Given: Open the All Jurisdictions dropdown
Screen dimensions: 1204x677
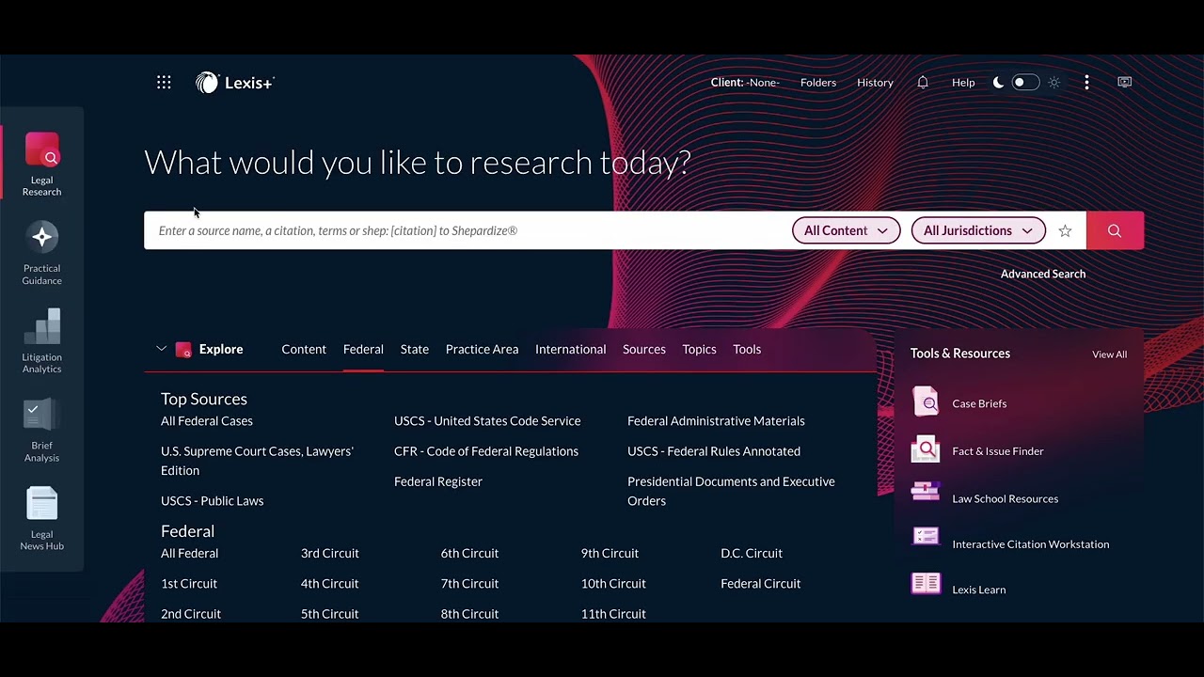Looking at the screenshot, I should click(978, 230).
